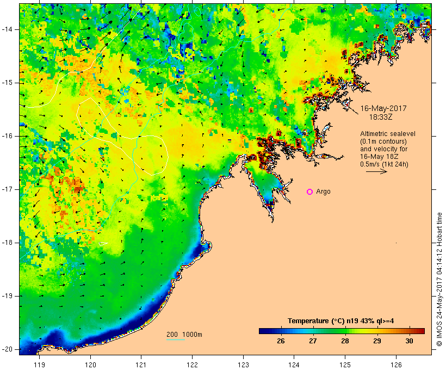Image resolution: width=446 pixels, height=370 pixels.
Task: Click the small white contour near -18
Action: click(103, 244)
